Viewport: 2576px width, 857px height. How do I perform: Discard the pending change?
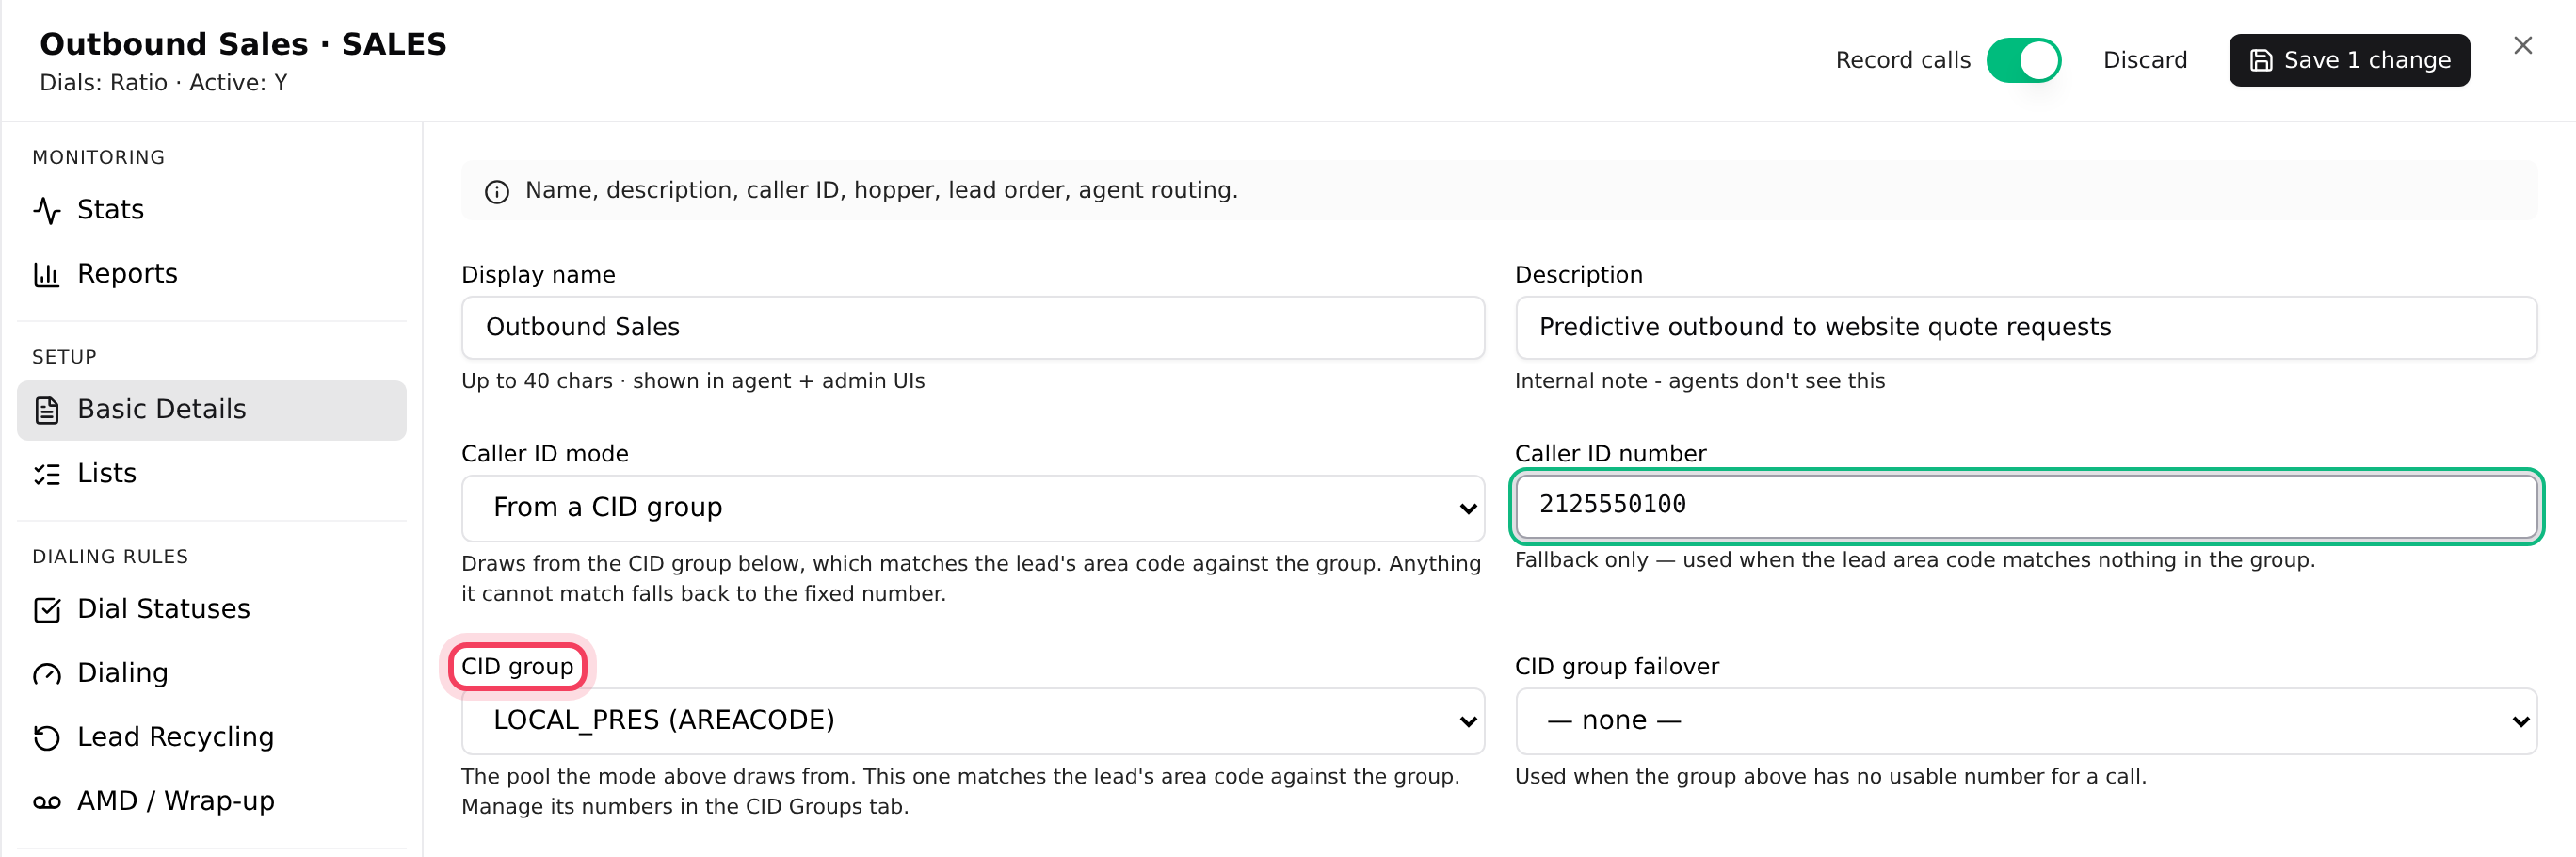click(x=2145, y=60)
